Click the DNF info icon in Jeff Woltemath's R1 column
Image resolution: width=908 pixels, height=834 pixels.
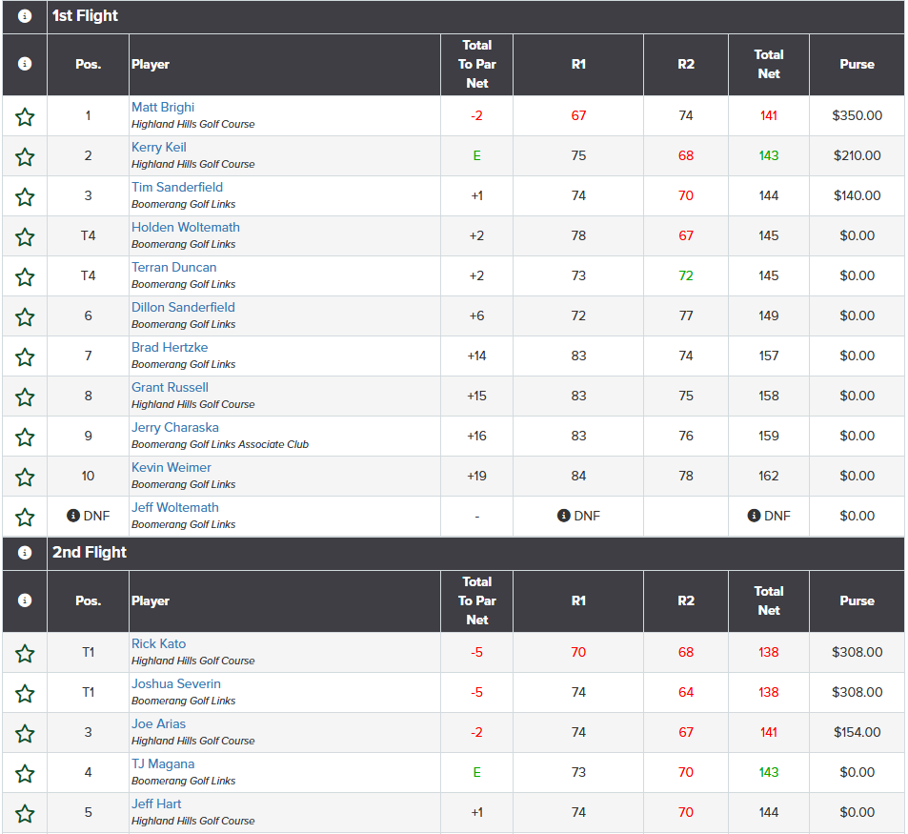click(x=563, y=516)
